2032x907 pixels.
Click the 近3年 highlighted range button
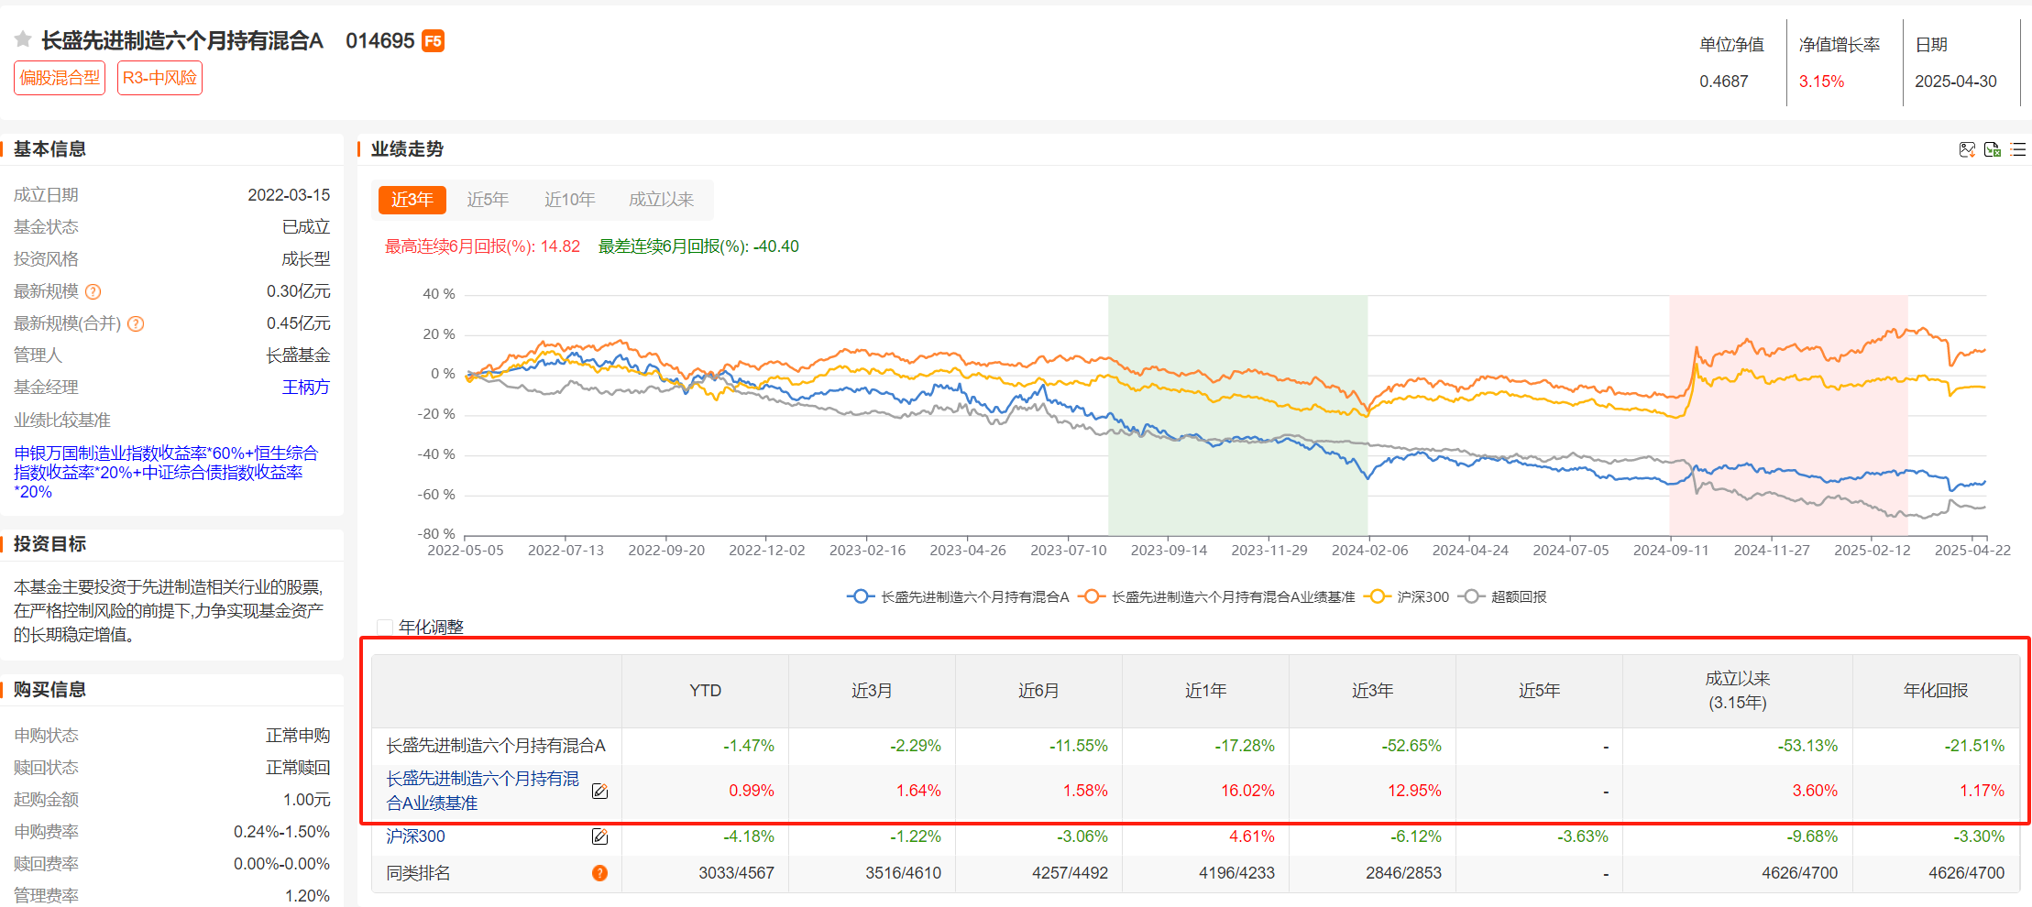click(412, 199)
